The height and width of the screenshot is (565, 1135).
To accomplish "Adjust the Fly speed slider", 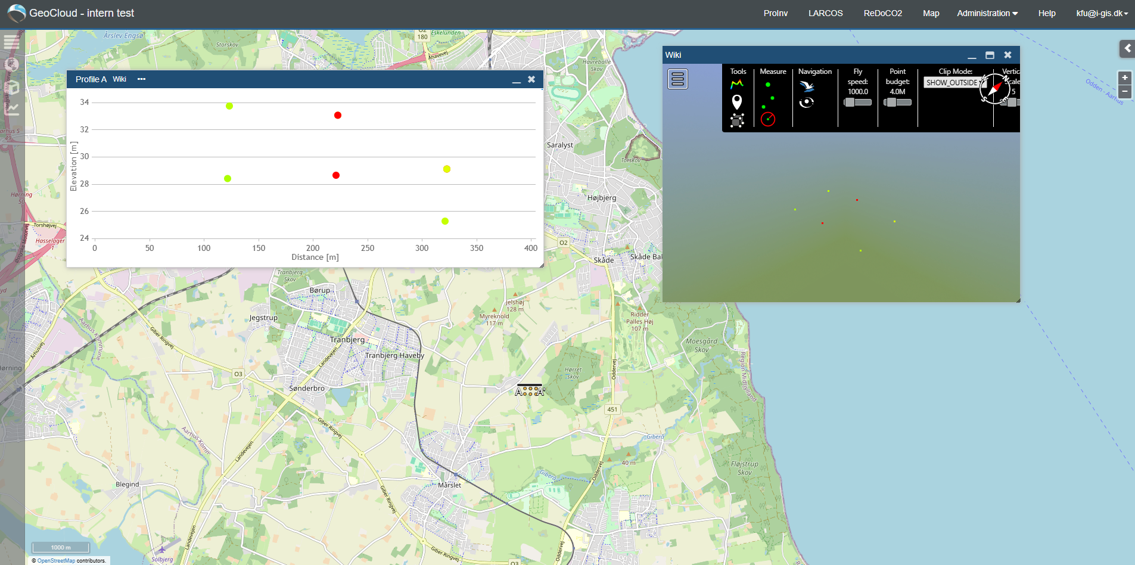I will [858, 103].
